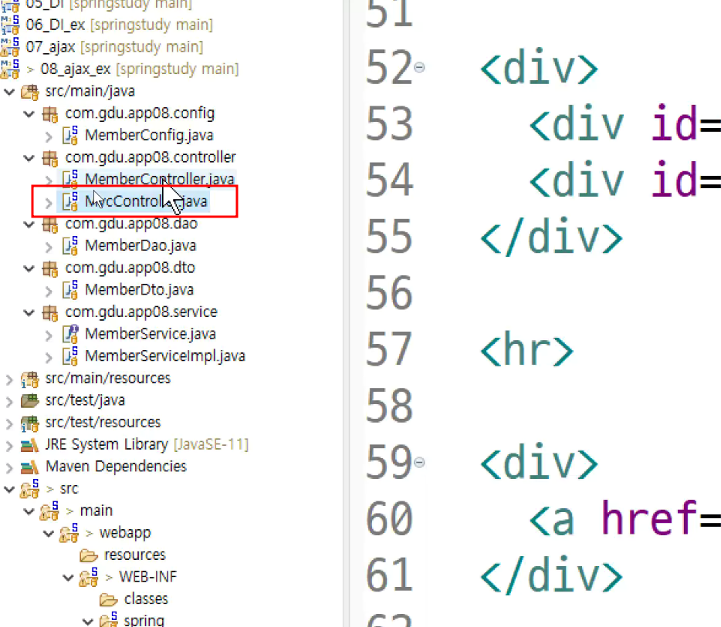Collapse the com.gdu.app08.controller package
Image resolution: width=721 pixels, height=627 pixels.
[29, 157]
